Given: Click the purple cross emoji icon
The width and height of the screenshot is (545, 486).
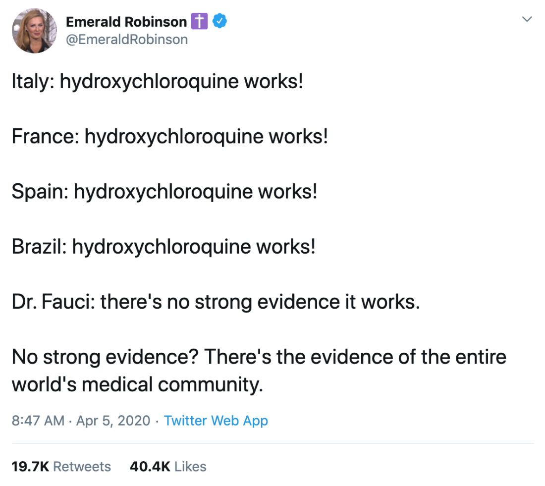Looking at the screenshot, I should click(199, 21).
